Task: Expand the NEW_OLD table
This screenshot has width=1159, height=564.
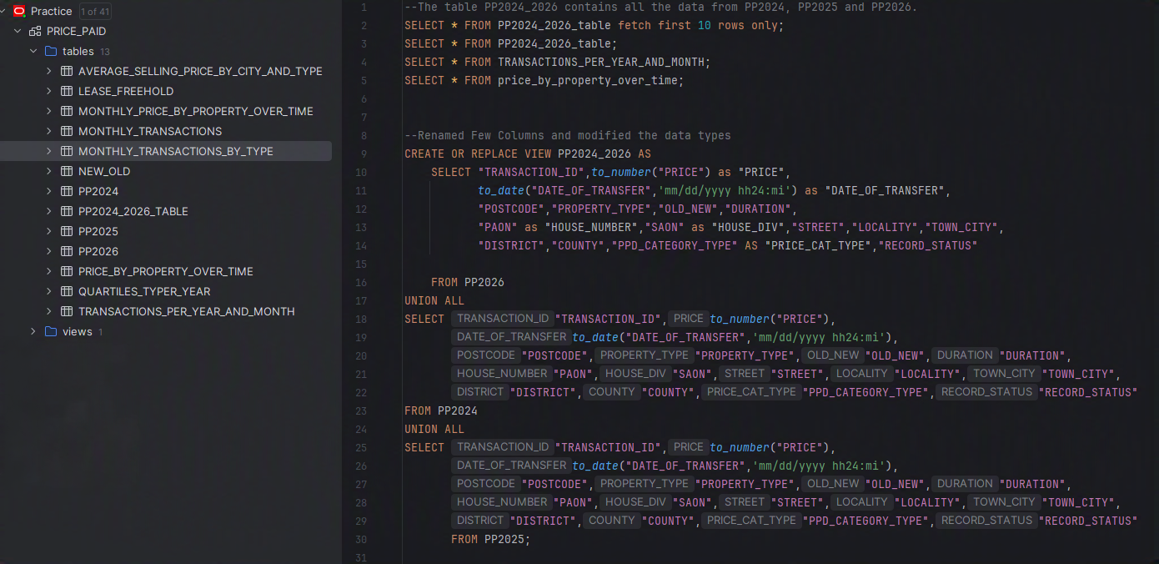Action: coord(49,171)
